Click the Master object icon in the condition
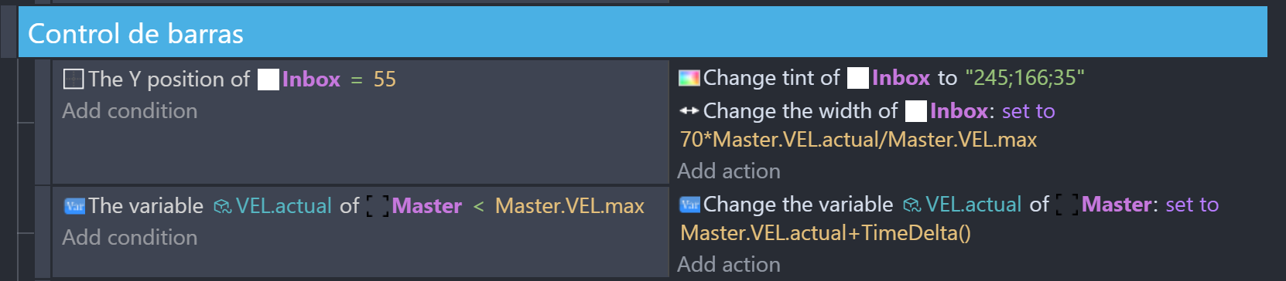 (377, 206)
